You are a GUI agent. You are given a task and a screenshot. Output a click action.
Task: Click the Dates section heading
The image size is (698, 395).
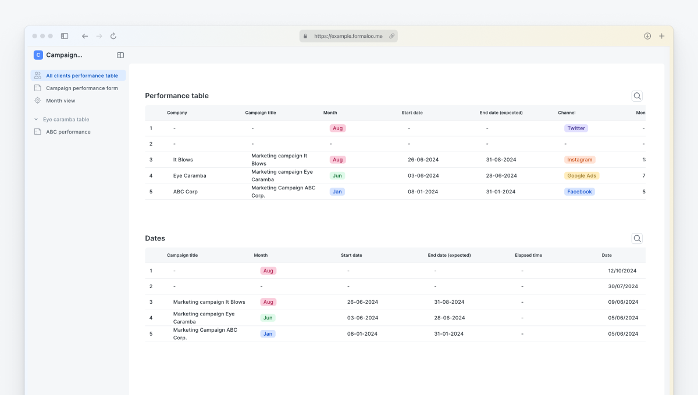(x=155, y=238)
